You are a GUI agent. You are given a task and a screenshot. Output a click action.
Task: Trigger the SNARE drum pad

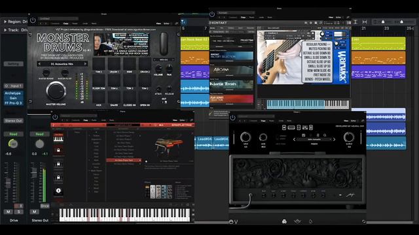114,97
